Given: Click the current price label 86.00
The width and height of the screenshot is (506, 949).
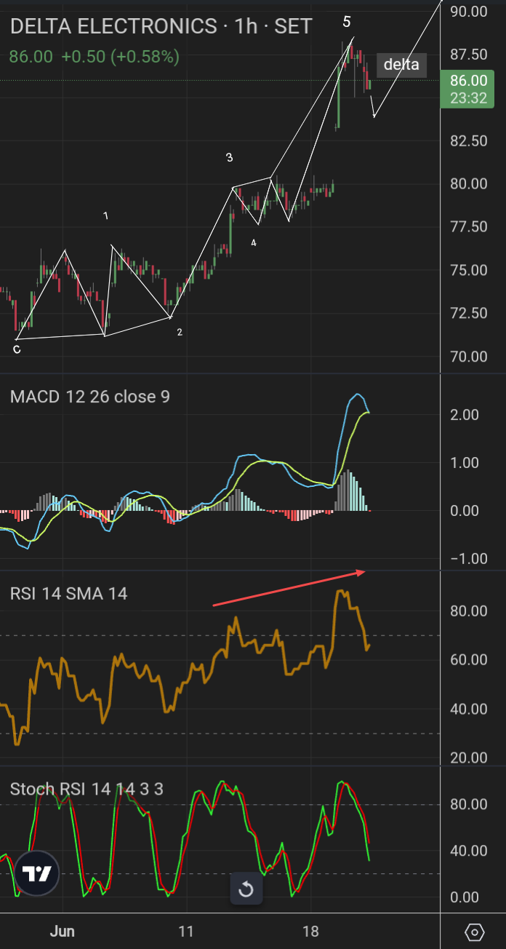Looking at the screenshot, I should 468,81.
